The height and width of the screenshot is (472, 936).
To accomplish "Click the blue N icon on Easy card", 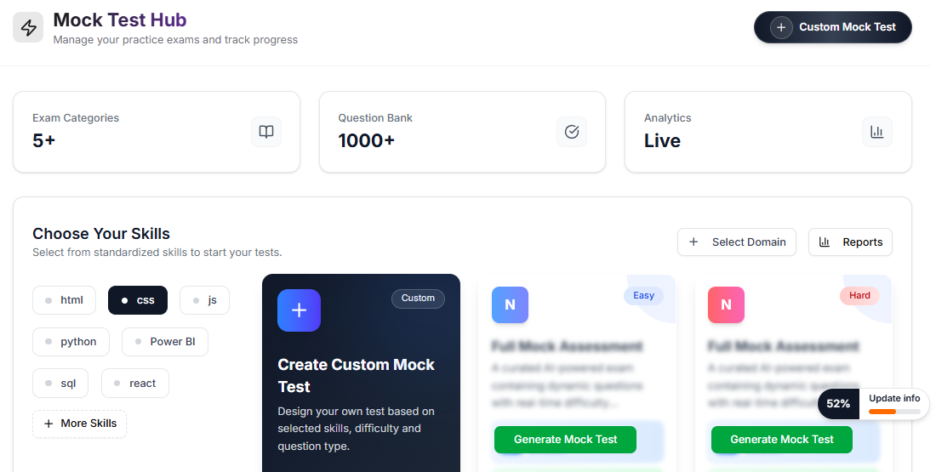I will tap(510, 304).
